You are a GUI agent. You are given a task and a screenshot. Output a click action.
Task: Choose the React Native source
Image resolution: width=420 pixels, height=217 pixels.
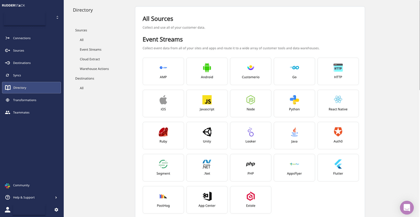338,103
